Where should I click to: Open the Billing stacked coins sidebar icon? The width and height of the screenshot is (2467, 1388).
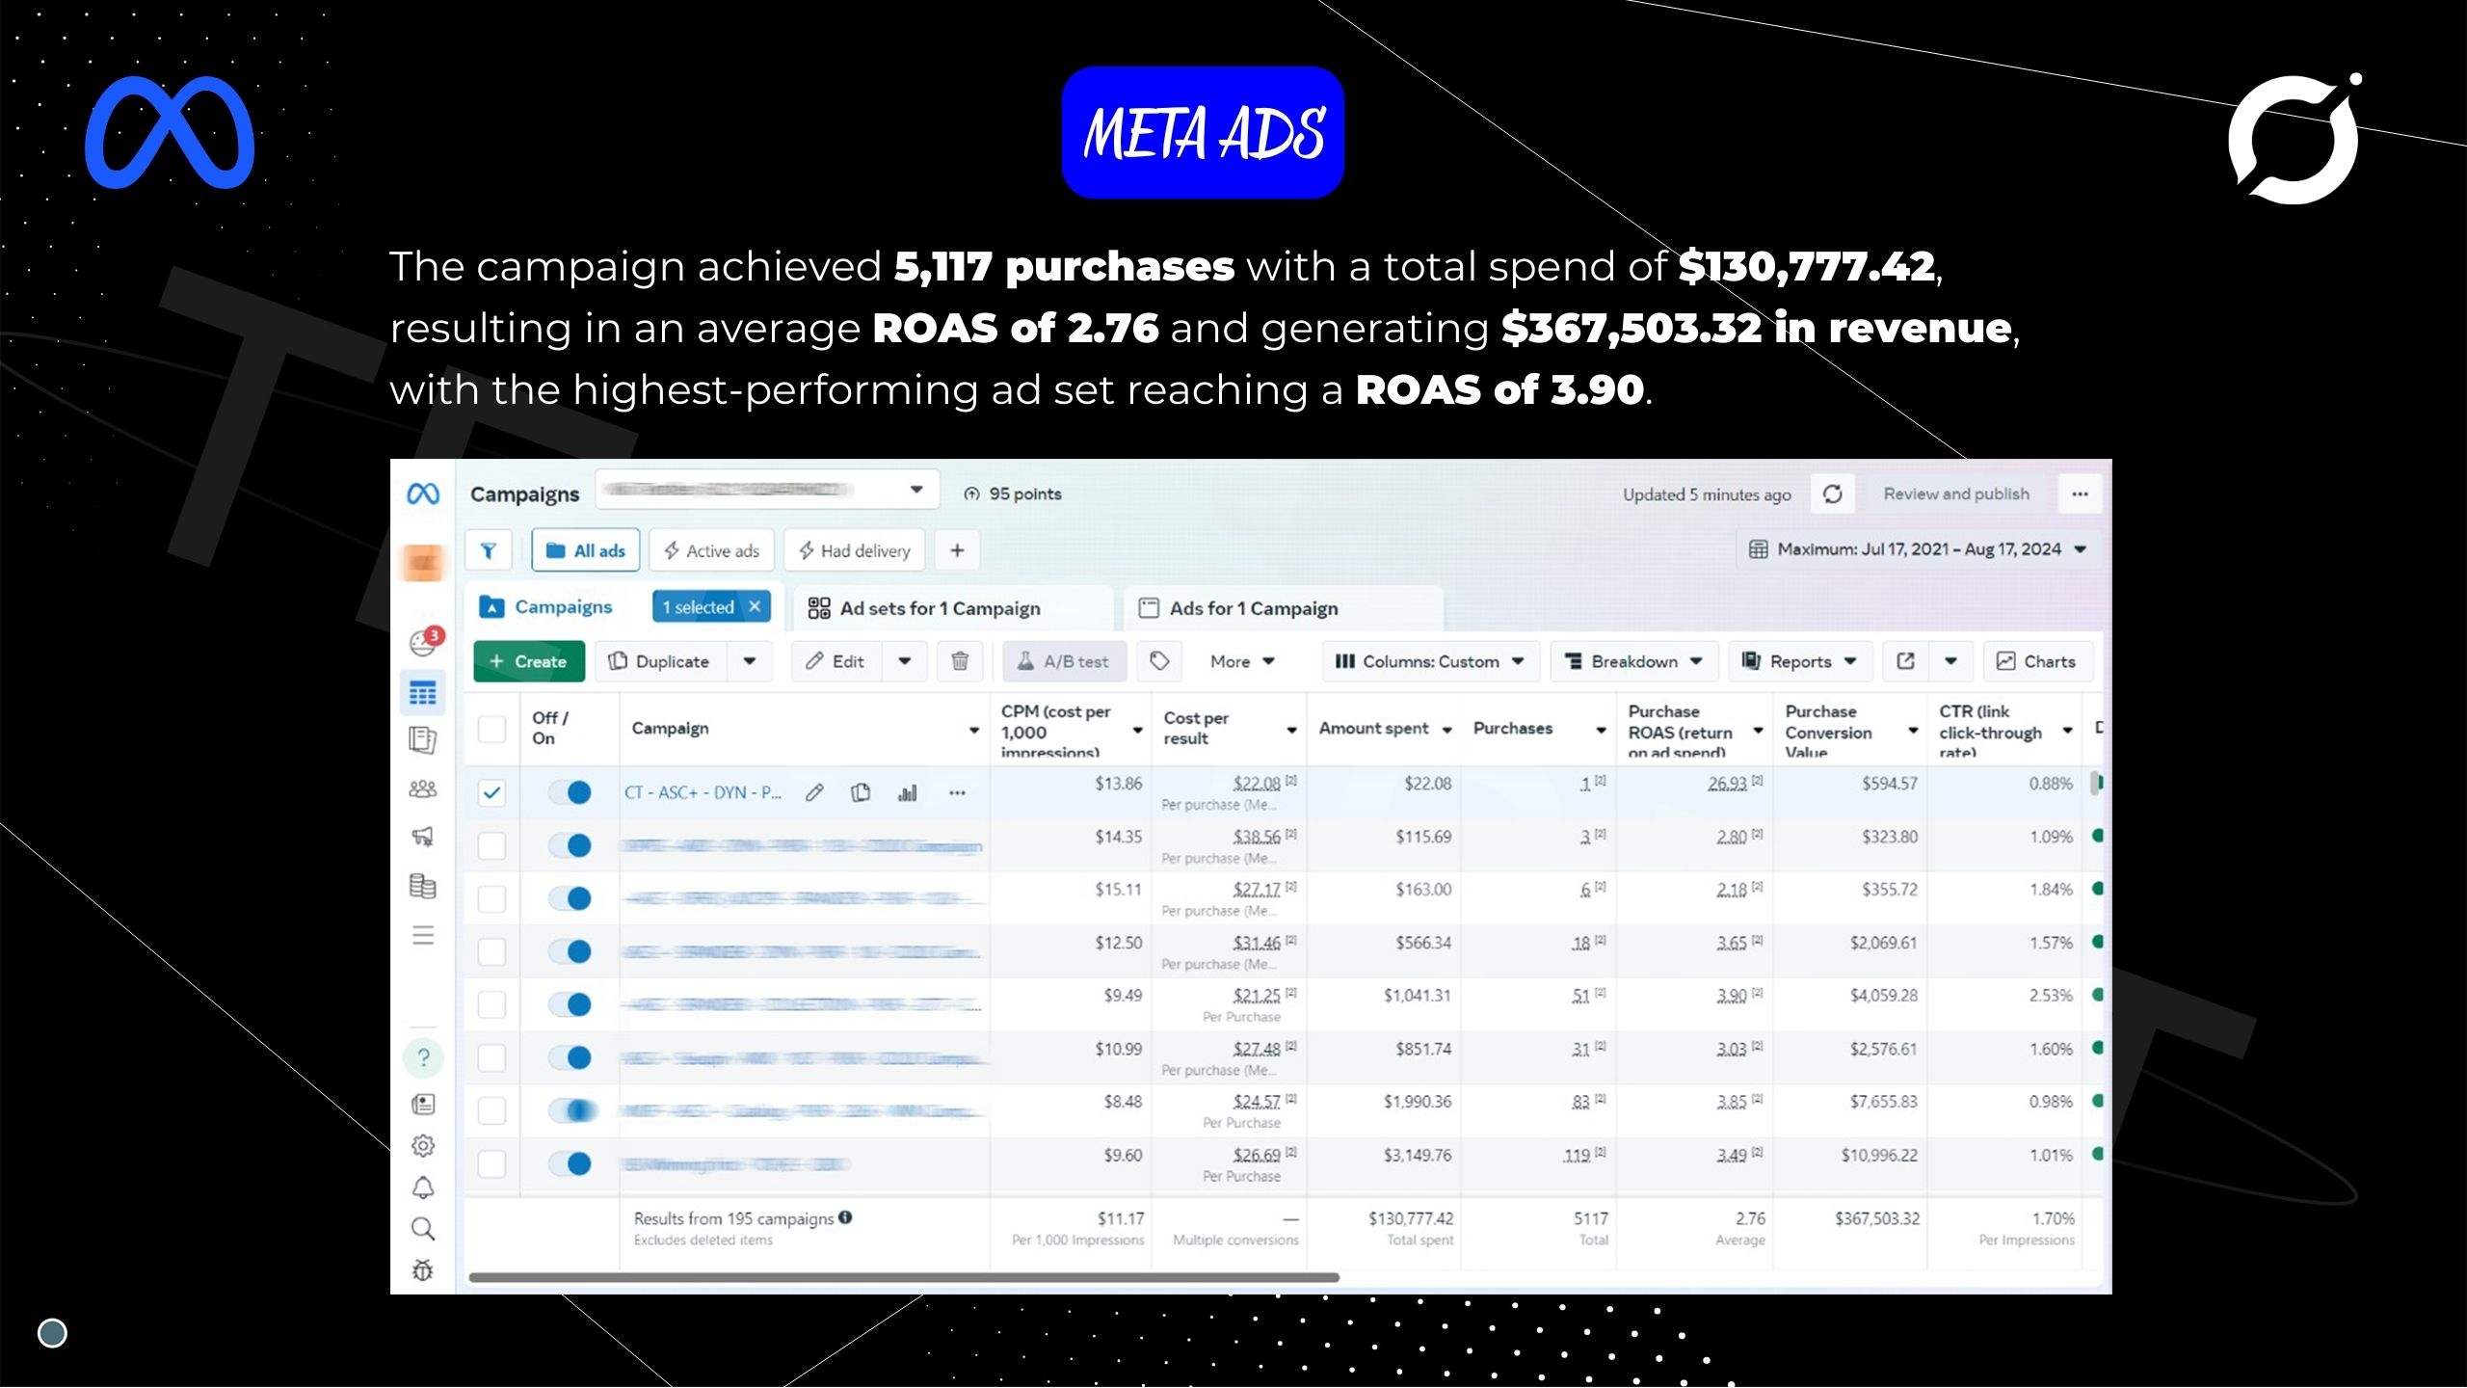pos(423,886)
